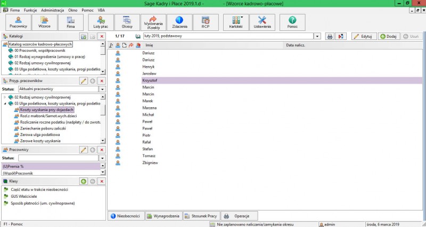Switch to the Stosunek Pracy tab
Viewport: 426px width, 227px height.
click(201, 216)
